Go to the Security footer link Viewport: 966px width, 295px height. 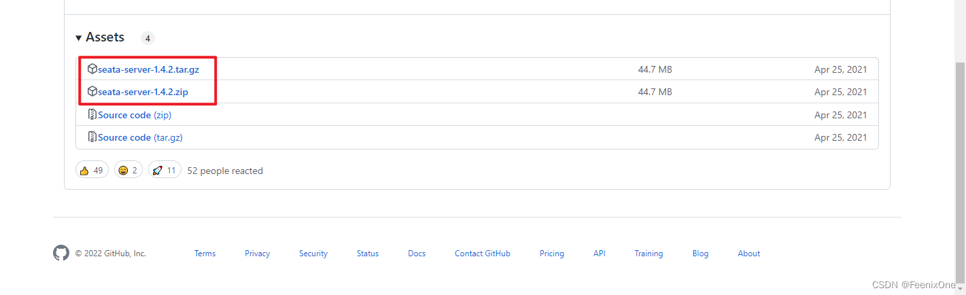coord(313,254)
